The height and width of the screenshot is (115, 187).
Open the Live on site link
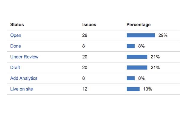(x=22, y=89)
